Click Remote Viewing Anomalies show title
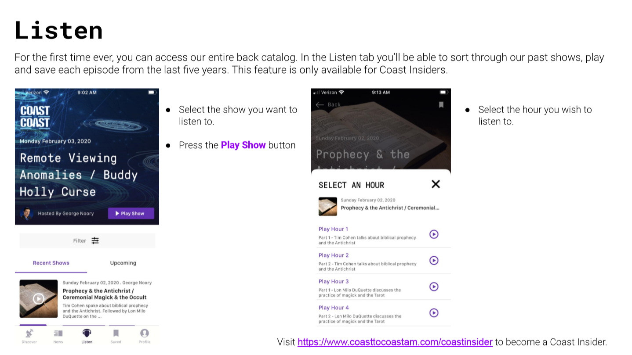 coord(79,175)
